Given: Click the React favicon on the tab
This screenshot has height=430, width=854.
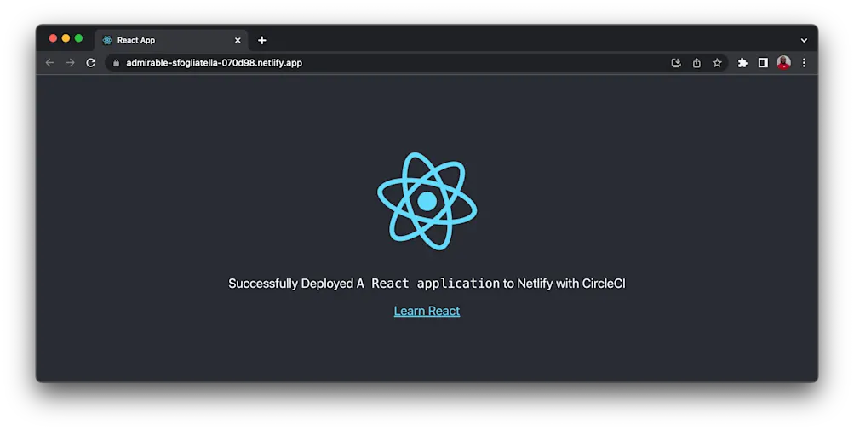Looking at the screenshot, I should click(x=107, y=40).
